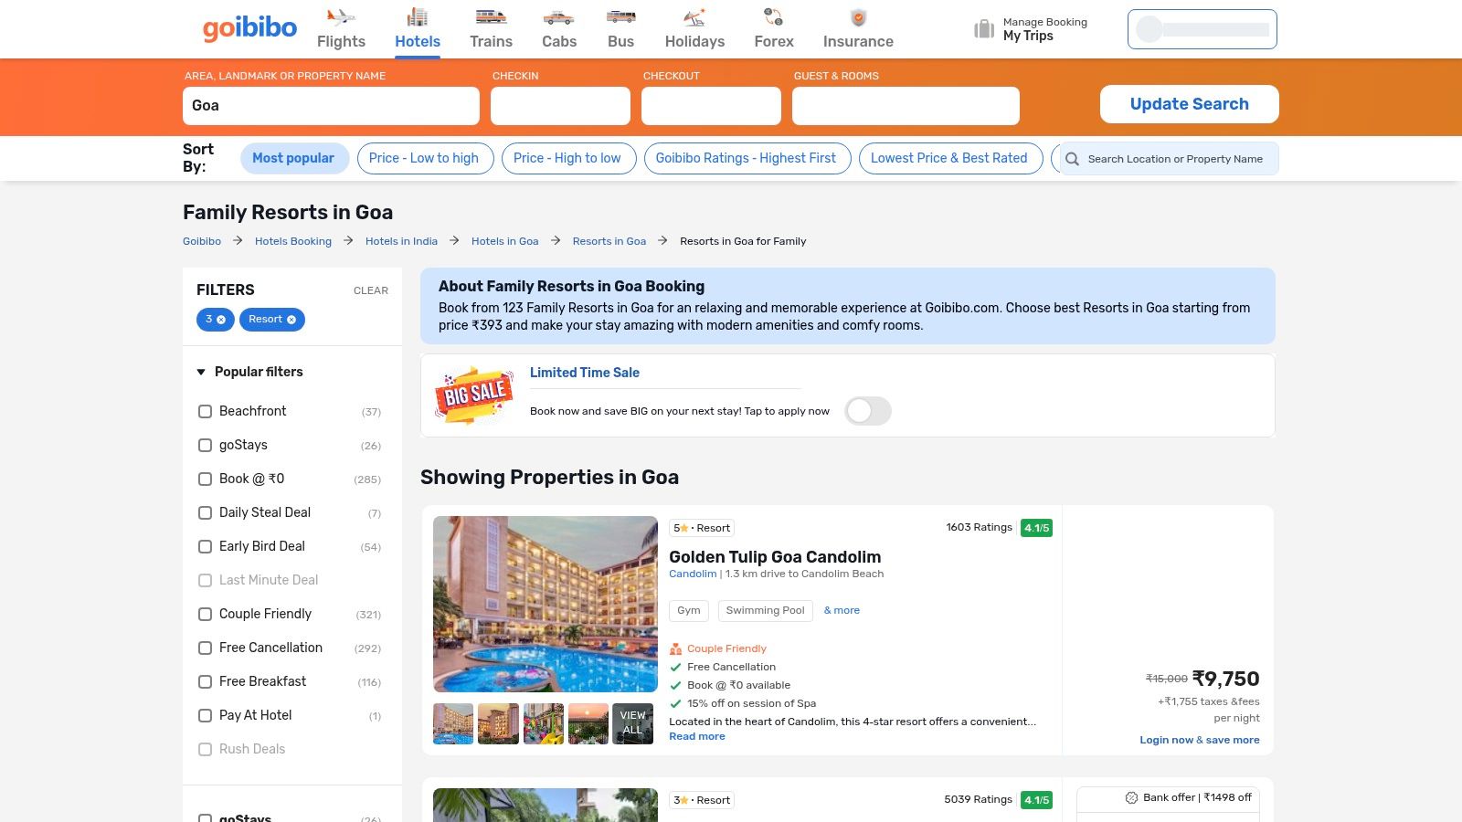Click the Goa area search input
Viewport: 1462px width, 822px height.
331,106
